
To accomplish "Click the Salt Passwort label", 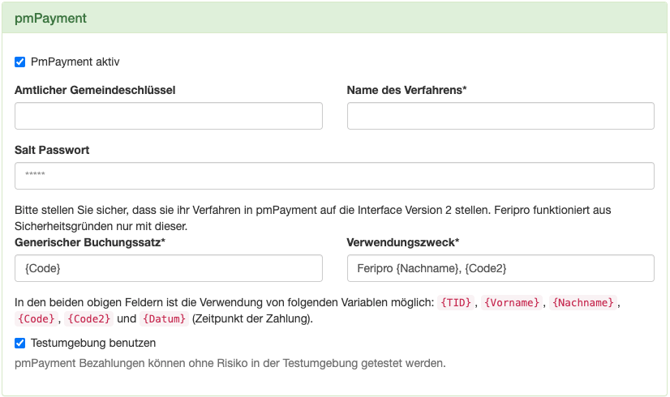I will [x=52, y=150].
